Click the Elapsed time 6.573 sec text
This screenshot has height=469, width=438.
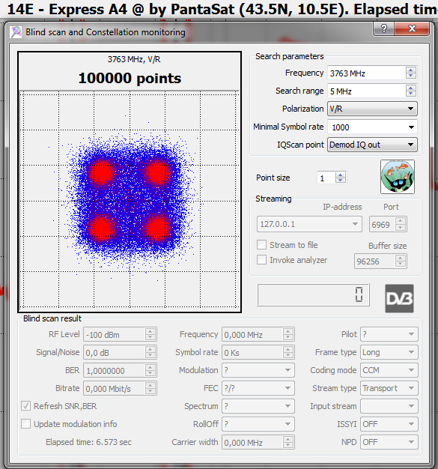click(x=88, y=442)
